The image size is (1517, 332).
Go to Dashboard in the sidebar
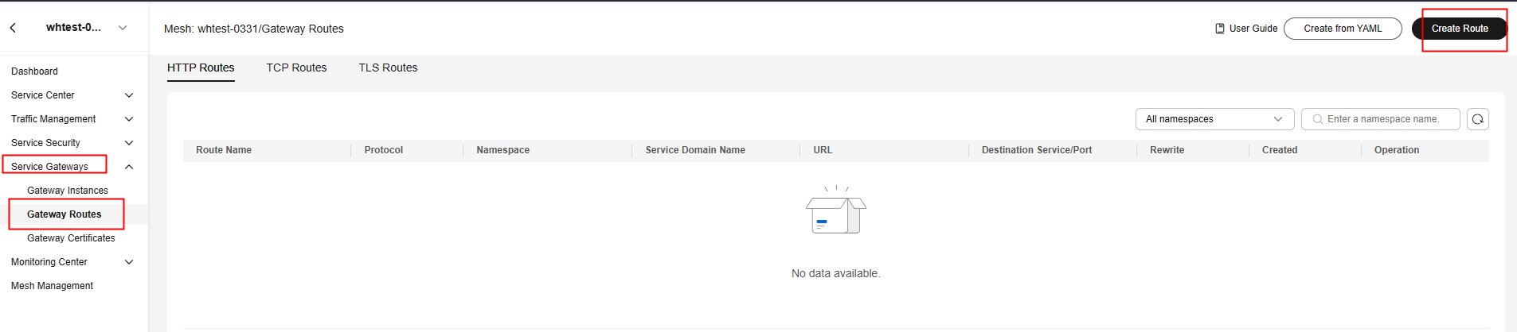34,71
